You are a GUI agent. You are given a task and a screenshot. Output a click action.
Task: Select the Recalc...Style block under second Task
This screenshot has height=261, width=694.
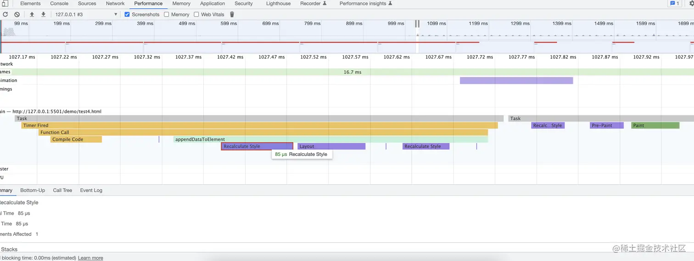548,125
